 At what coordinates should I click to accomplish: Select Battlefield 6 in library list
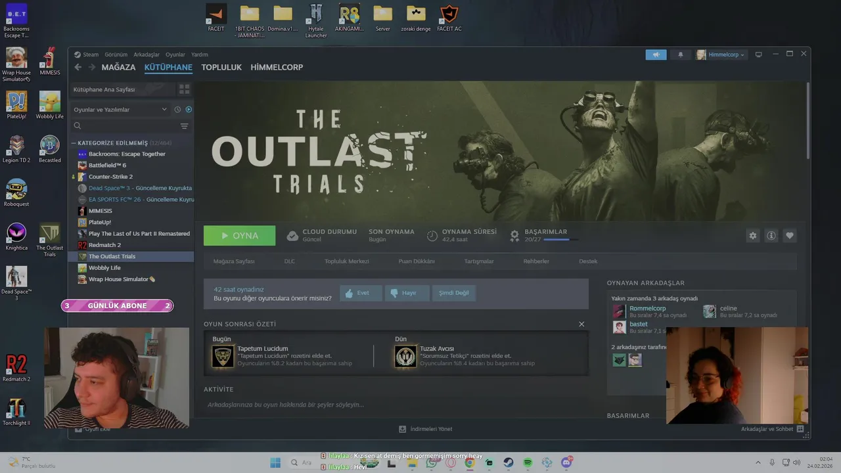click(x=131, y=165)
